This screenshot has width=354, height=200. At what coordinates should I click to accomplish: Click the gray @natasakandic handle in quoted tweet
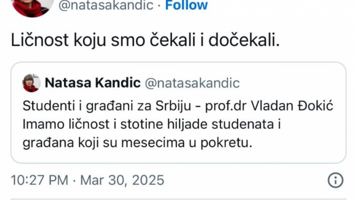coord(193,83)
